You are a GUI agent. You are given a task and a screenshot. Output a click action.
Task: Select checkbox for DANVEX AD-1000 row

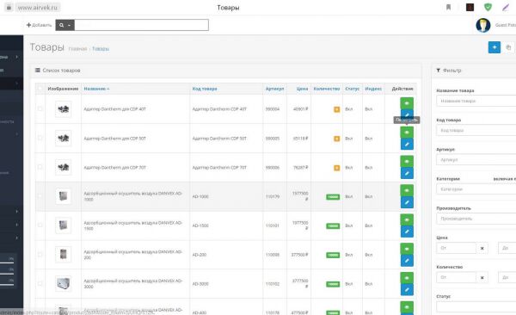pyautogui.click(x=40, y=196)
